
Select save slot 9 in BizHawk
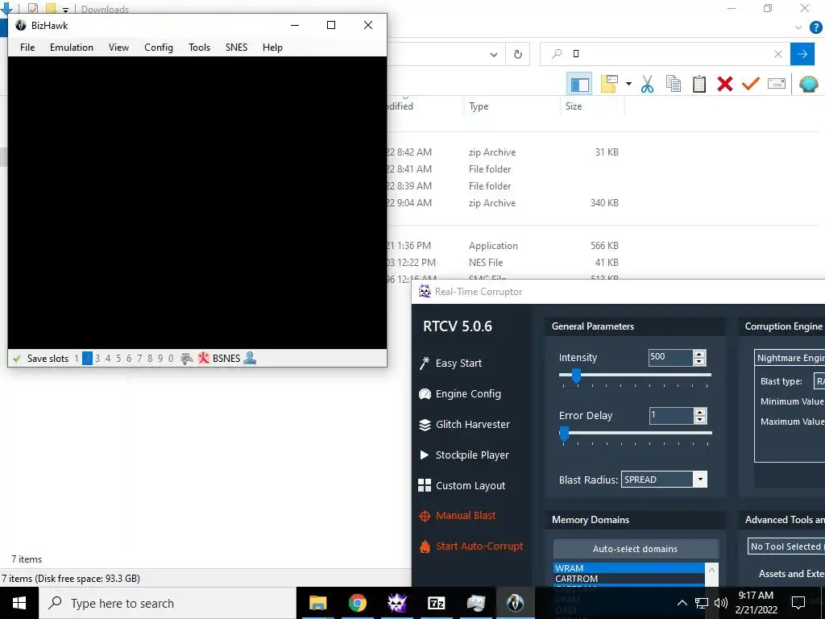160,359
